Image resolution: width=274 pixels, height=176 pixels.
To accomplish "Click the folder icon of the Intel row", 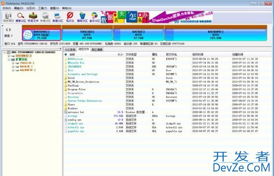I will click(x=66, y=78).
